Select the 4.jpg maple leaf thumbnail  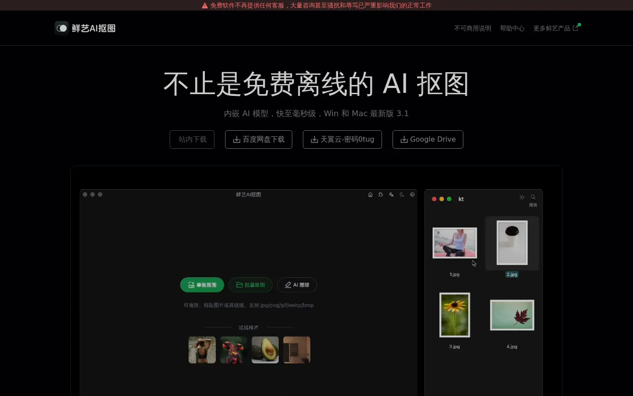(x=512, y=315)
